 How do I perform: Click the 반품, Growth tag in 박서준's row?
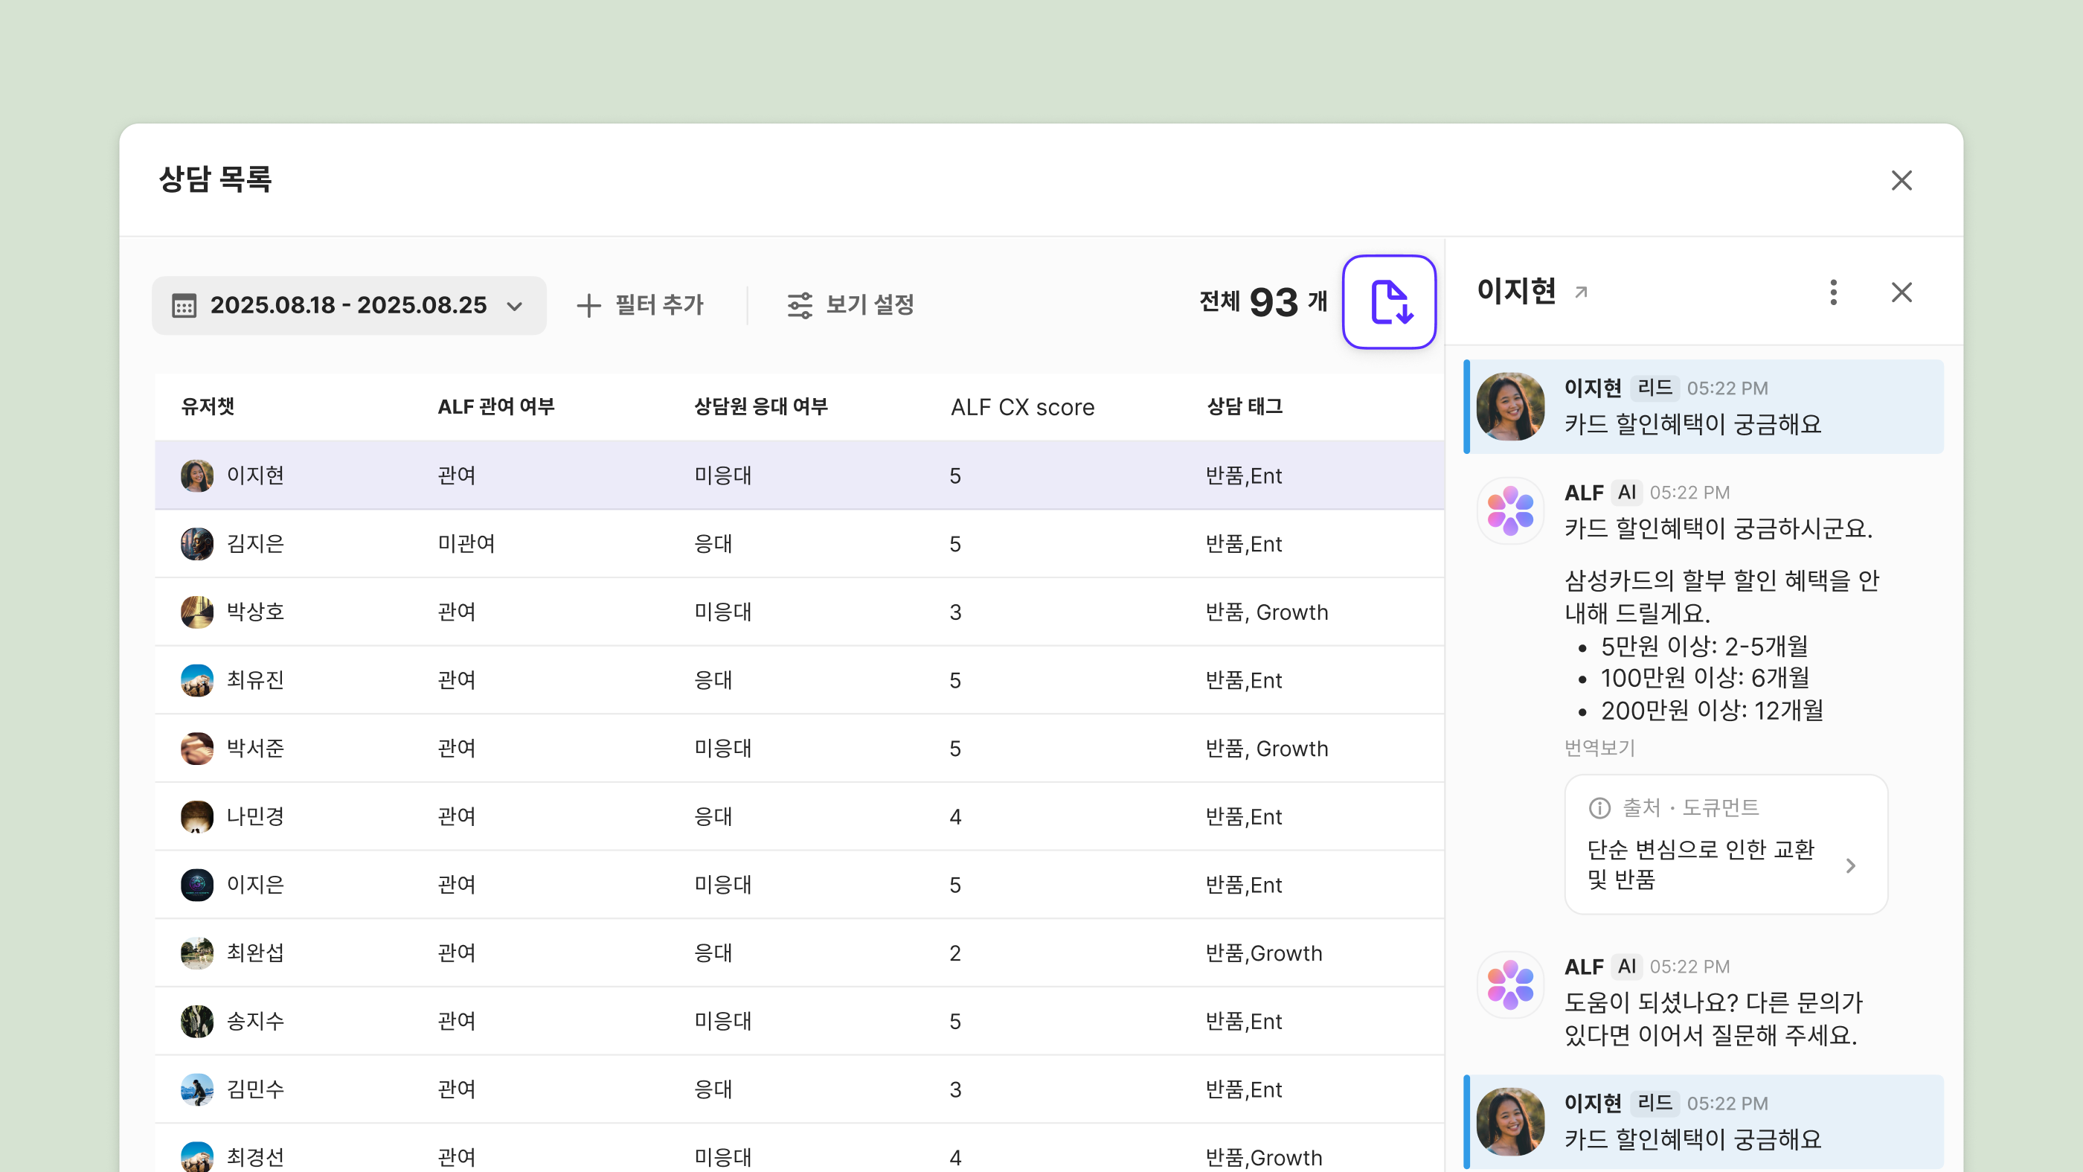[1266, 748]
